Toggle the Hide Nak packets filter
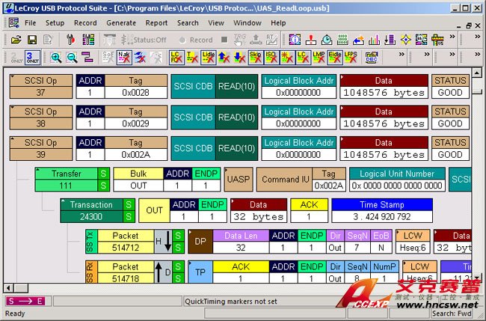486x321 pixels. click(x=125, y=58)
